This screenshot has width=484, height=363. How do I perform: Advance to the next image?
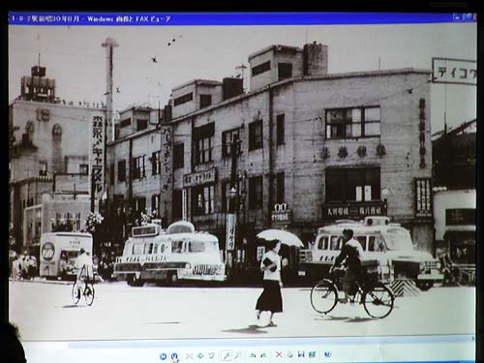pos(174,356)
